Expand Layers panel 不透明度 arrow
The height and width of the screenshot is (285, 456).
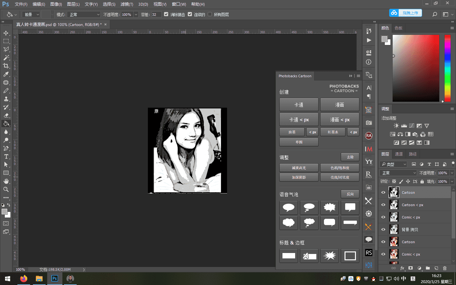click(x=452, y=173)
